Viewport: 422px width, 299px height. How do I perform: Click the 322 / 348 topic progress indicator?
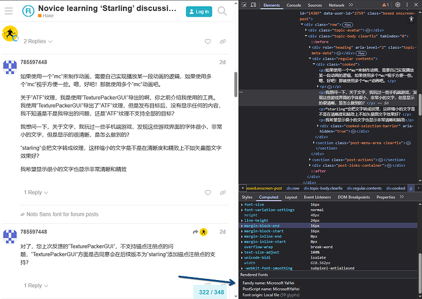(211, 292)
